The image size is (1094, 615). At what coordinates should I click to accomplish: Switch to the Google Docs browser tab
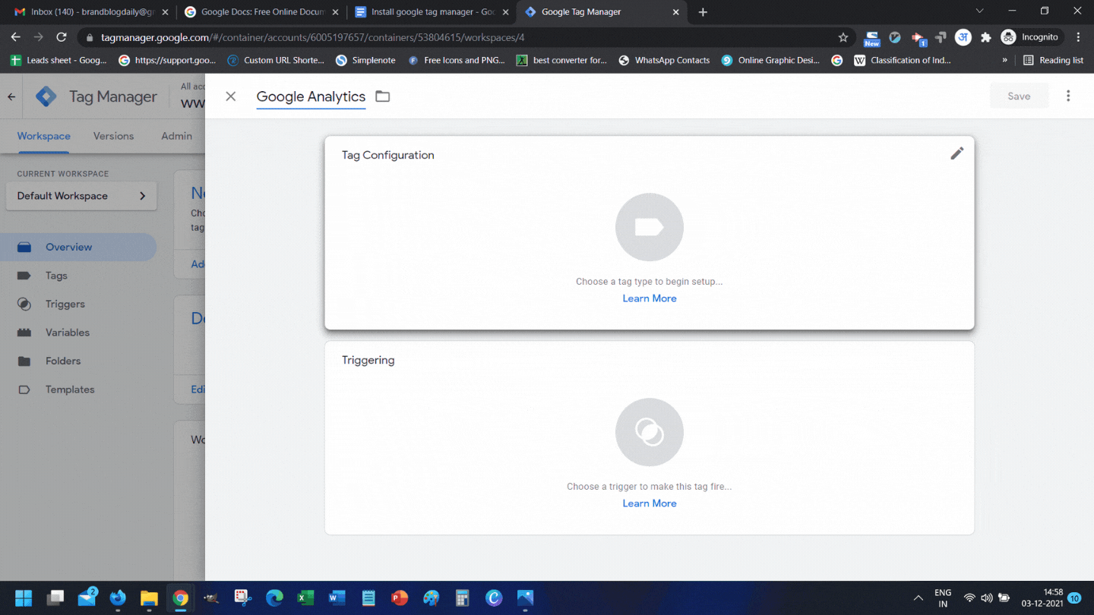261,12
